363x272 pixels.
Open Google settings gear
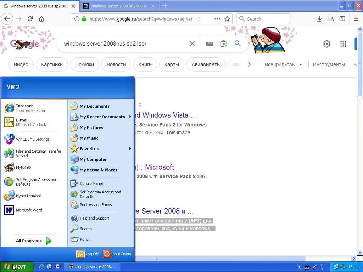click(x=326, y=44)
